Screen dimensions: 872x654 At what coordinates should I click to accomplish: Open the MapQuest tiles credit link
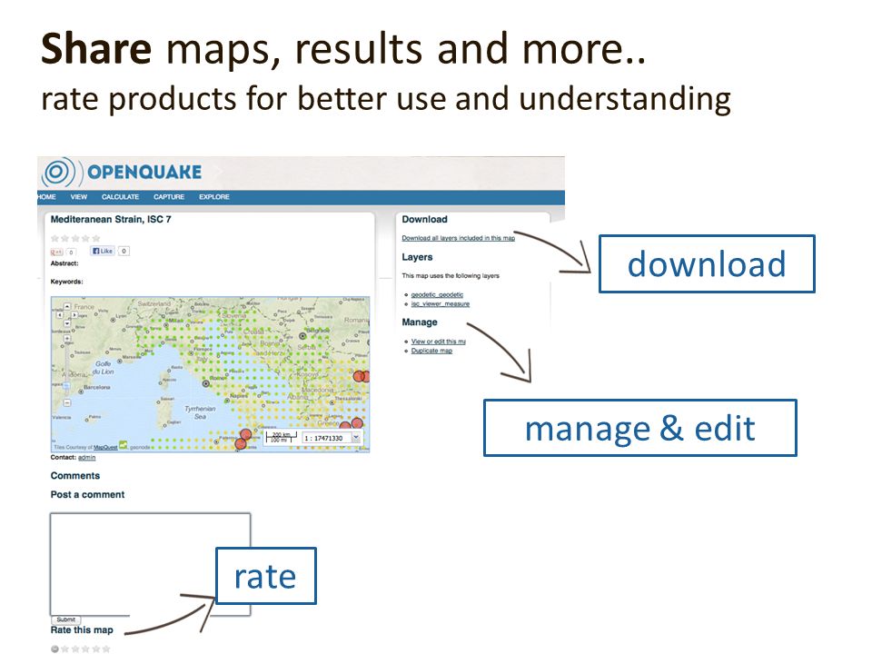pyautogui.click(x=105, y=447)
